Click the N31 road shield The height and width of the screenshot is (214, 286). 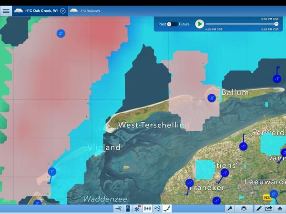[x=267, y=197]
